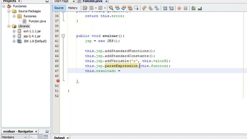Click Shift Line Left icon
The height and width of the screenshot is (139, 247).
coord(165,8)
